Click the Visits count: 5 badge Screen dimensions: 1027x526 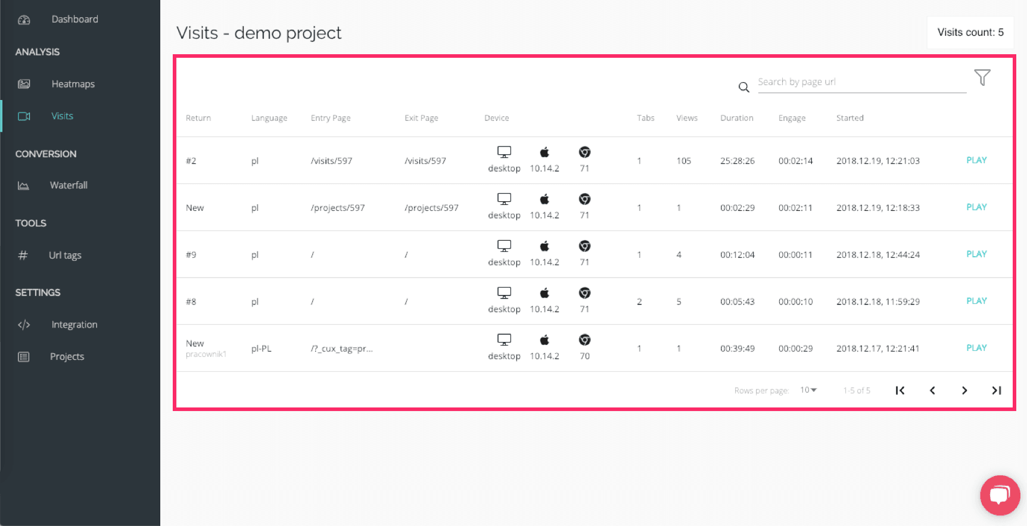click(970, 32)
